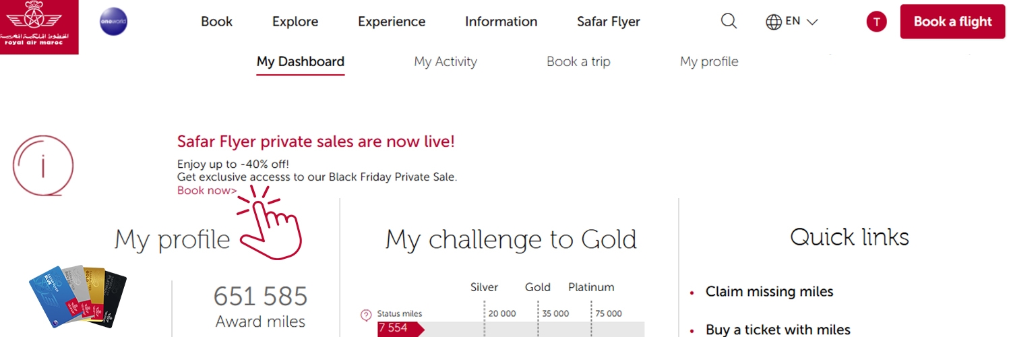Open the Book menu
Viewport: 1011px width, 337px height.
216,22
